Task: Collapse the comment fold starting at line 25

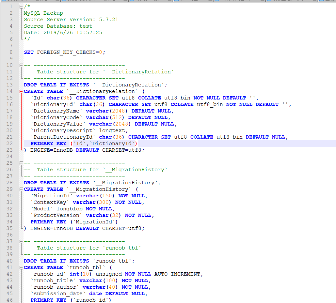Action: 21,163
